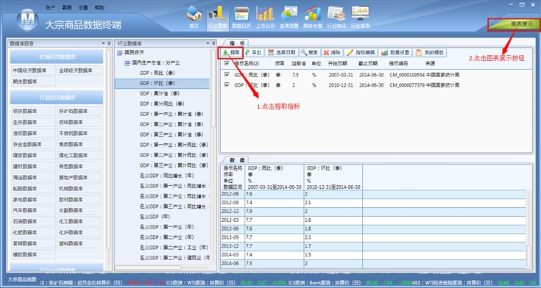
Task: Open the 行业数据库 panel dropdown arrow
Action: pyautogui.click(x=208, y=43)
